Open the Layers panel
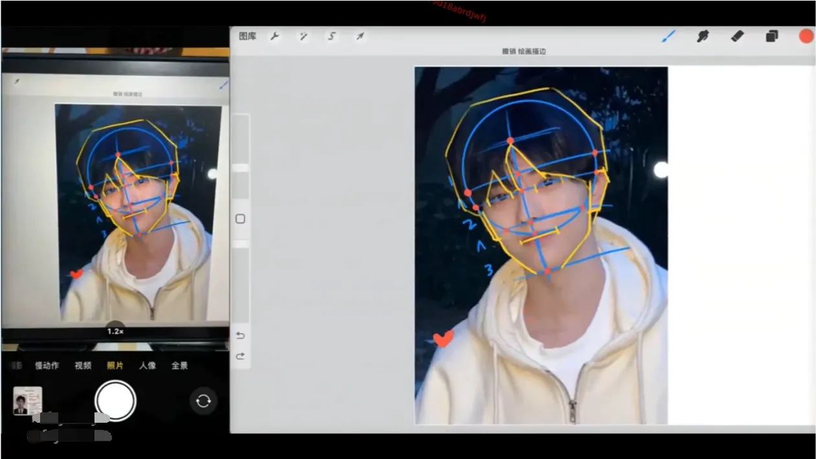816x459 pixels. coord(771,36)
